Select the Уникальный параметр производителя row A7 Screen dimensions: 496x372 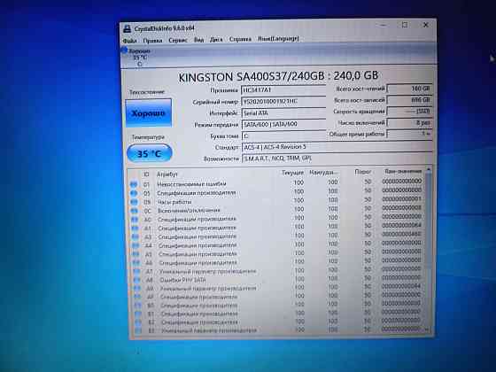(277, 270)
